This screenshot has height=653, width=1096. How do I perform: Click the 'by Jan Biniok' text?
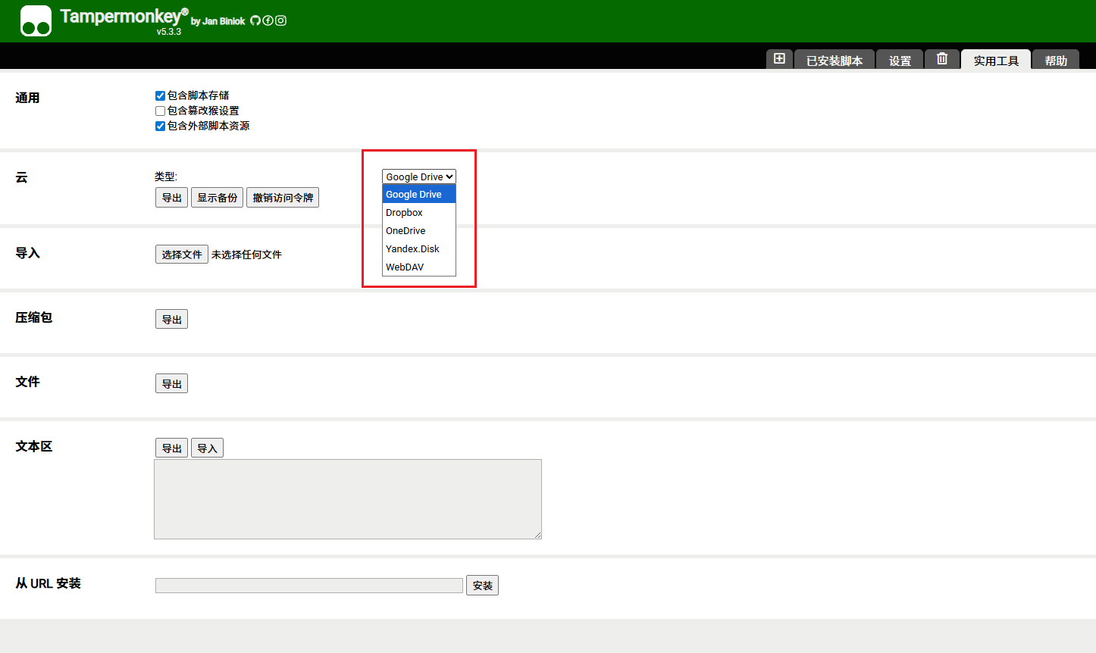(218, 21)
